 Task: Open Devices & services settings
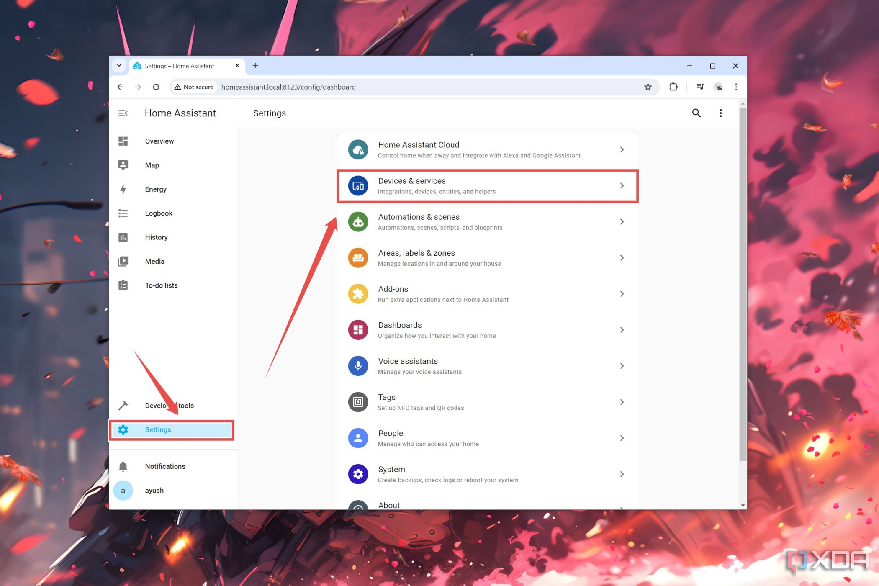pos(487,185)
